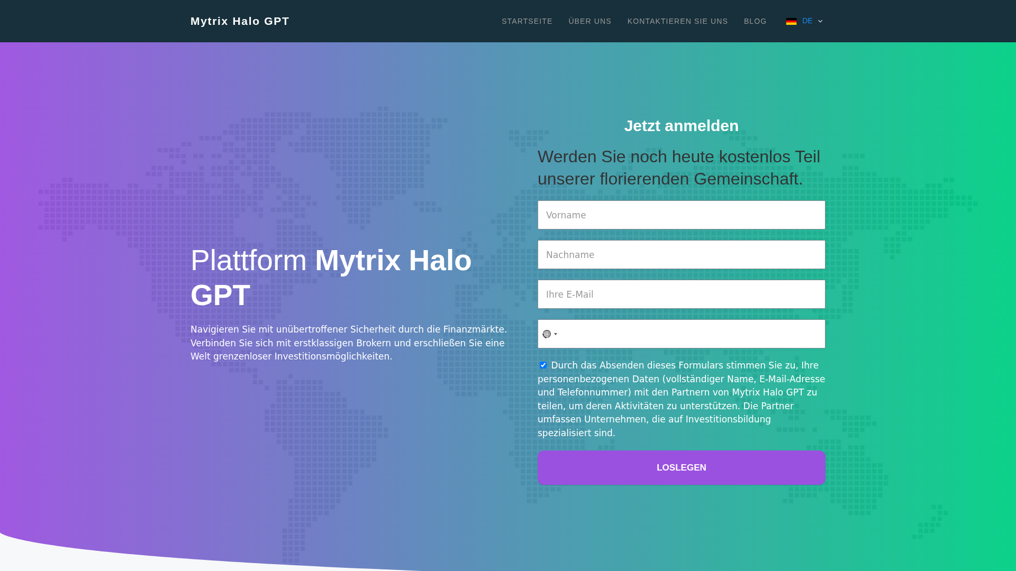The image size is (1016, 571).
Task: Open the Blog menu item
Action: tap(755, 21)
